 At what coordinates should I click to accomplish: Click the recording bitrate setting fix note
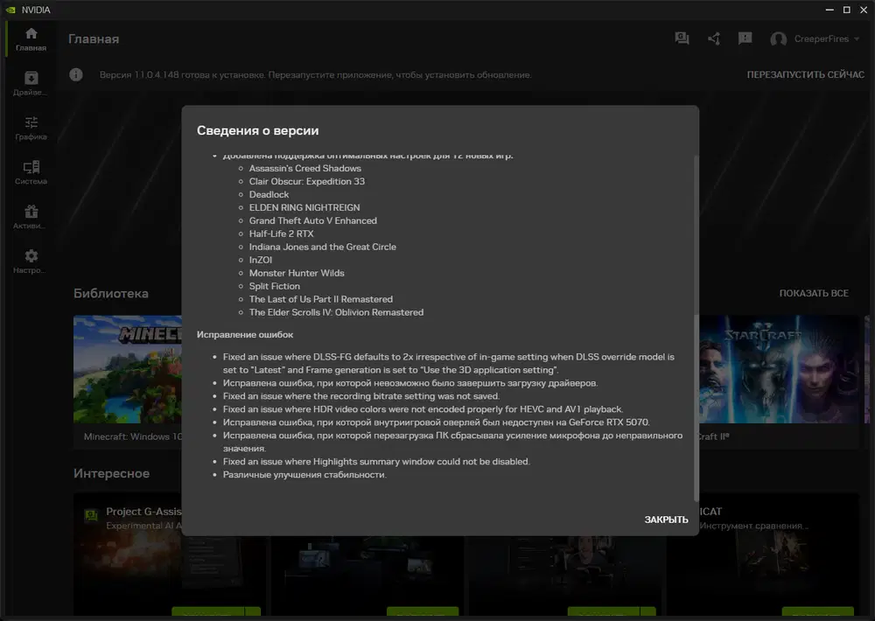point(361,396)
